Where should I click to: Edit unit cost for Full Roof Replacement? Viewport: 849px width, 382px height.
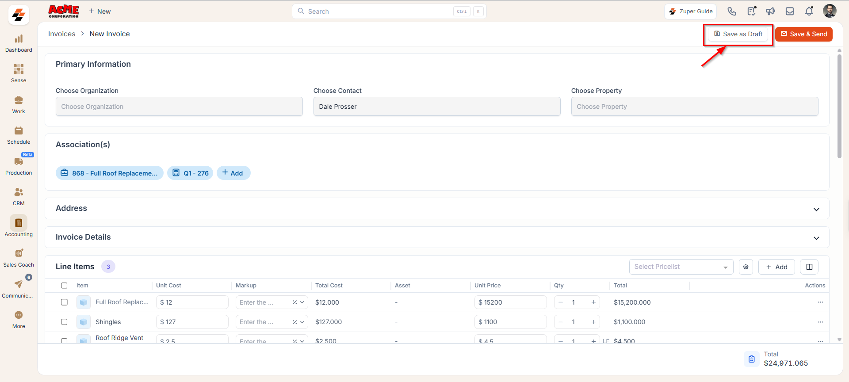192,302
